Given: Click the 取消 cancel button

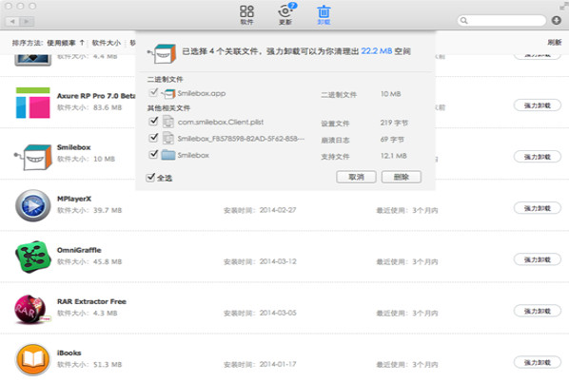Looking at the screenshot, I should coord(356,177).
